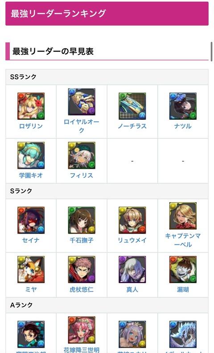Follow the キャプテンマーベル text link

[183, 240]
